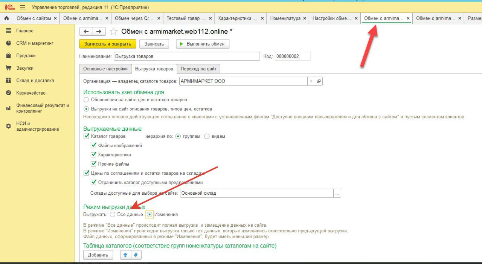Toggle Прочие файлы checkbox
This screenshot has width=482, height=264.
[x=94, y=164]
